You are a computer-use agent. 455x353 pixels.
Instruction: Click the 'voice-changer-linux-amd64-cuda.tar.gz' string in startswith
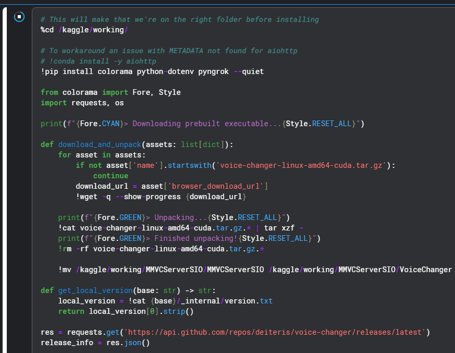(x=302, y=165)
